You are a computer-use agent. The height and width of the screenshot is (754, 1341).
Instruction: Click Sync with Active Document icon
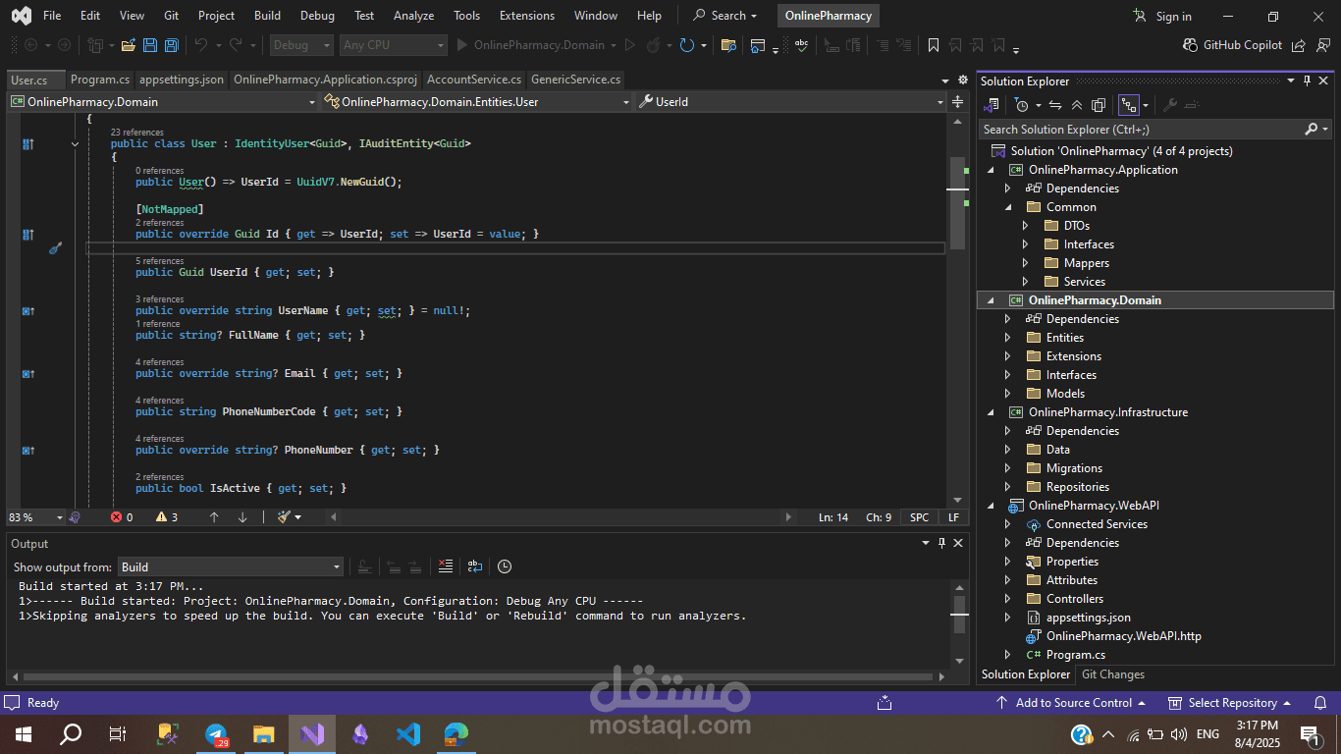pyautogui.click(x=1055, y=105)
